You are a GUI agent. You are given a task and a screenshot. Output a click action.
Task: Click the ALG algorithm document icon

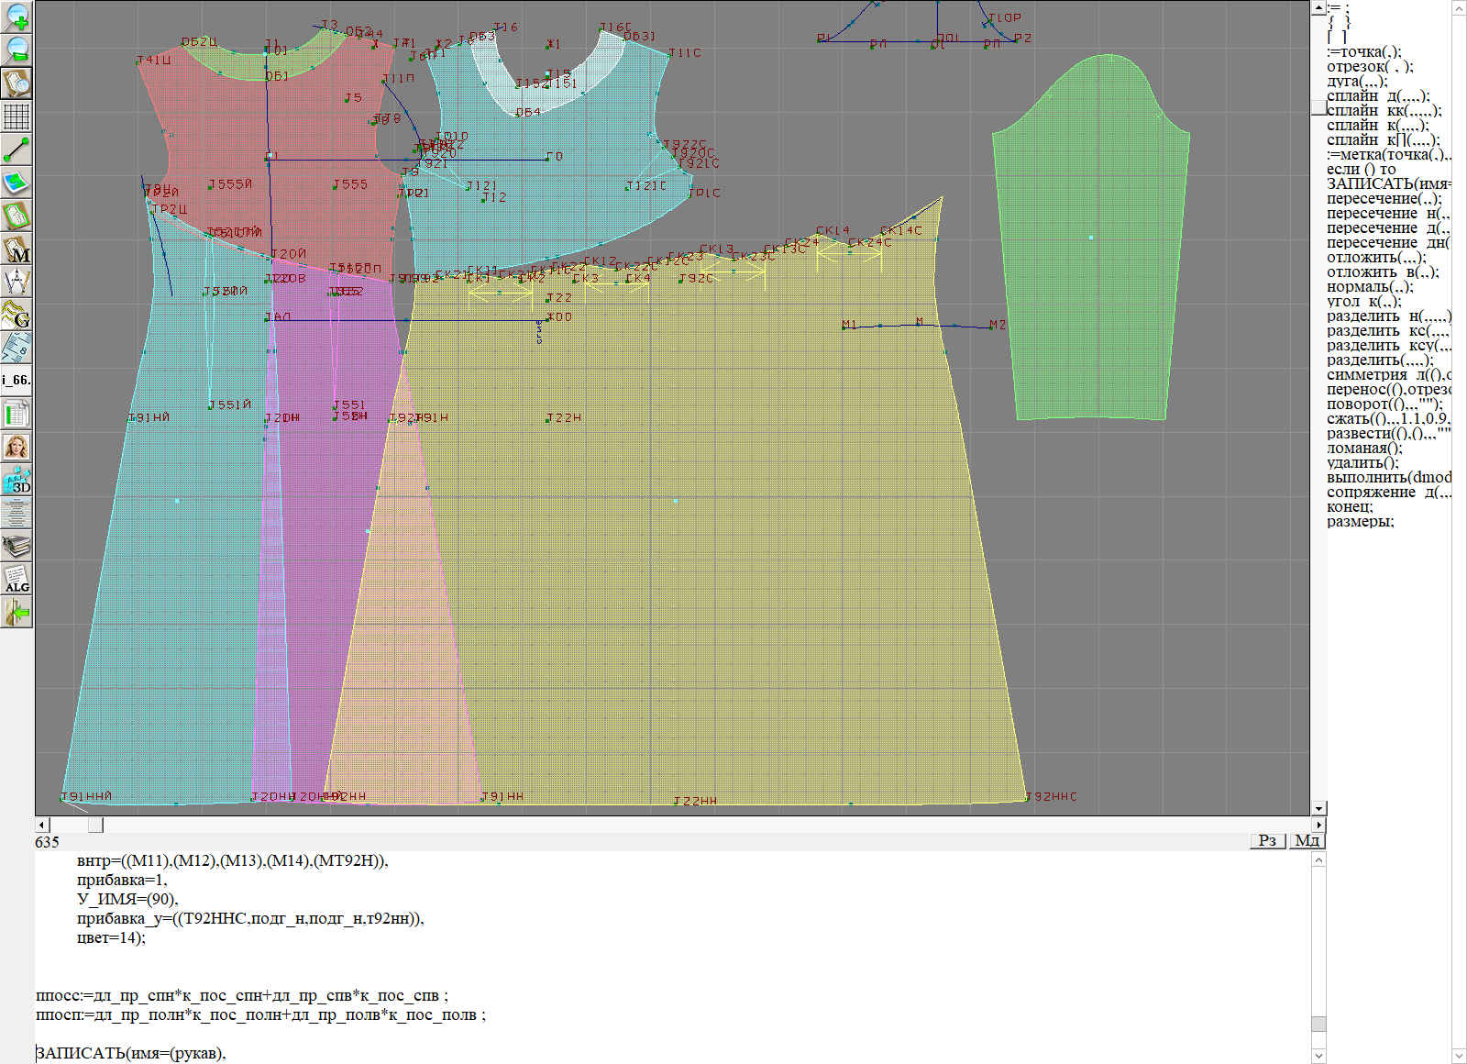(x=17, y=579)
